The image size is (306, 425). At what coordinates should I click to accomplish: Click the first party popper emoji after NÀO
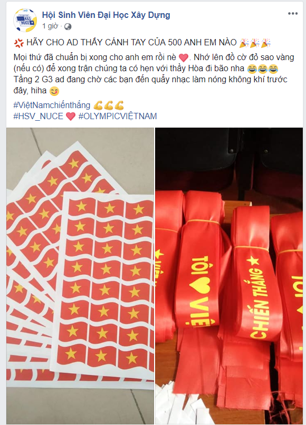[244, 43]
